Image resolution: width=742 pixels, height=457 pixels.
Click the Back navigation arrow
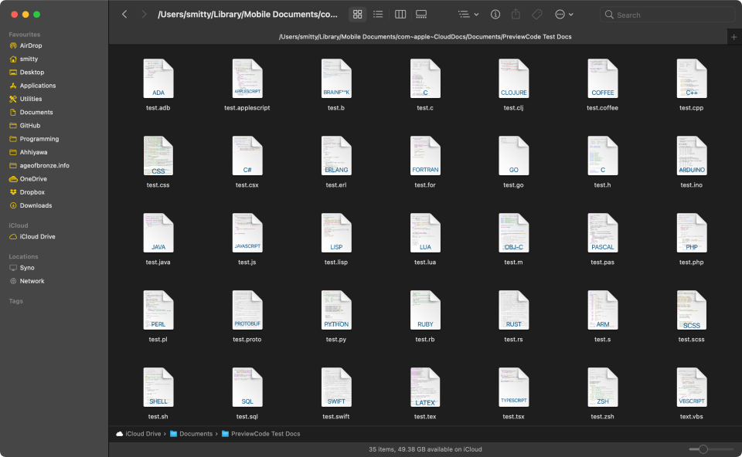tap(124, 15)
